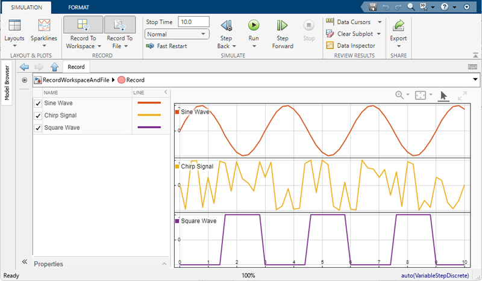Switch to the FORMAT tab

pyautogui.click(x=79, y=7)
